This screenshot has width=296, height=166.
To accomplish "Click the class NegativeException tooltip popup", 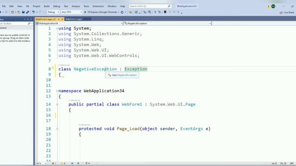I will point(122,75).
